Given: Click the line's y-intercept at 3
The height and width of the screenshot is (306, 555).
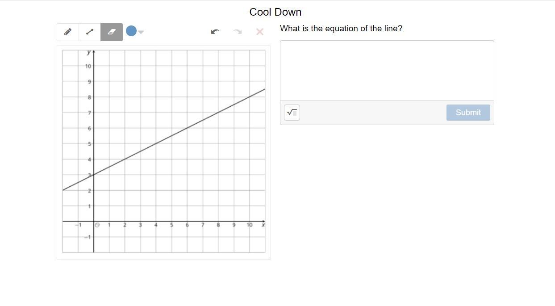Looking at the screenshot, I should click(x=94, y=175).
